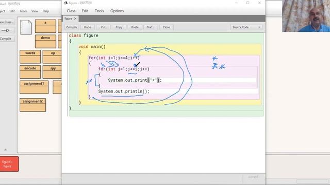
Task: Open the project README note icon
Action: coord(26,27)
